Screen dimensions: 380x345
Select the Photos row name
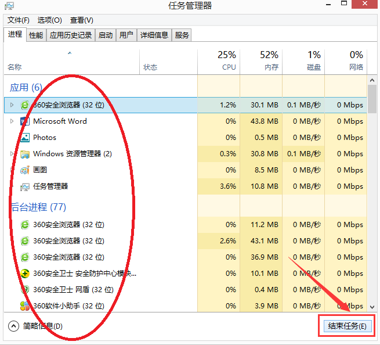(x=45, y=137)
